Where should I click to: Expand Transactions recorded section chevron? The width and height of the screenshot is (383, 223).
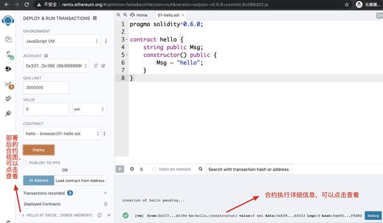105,193
